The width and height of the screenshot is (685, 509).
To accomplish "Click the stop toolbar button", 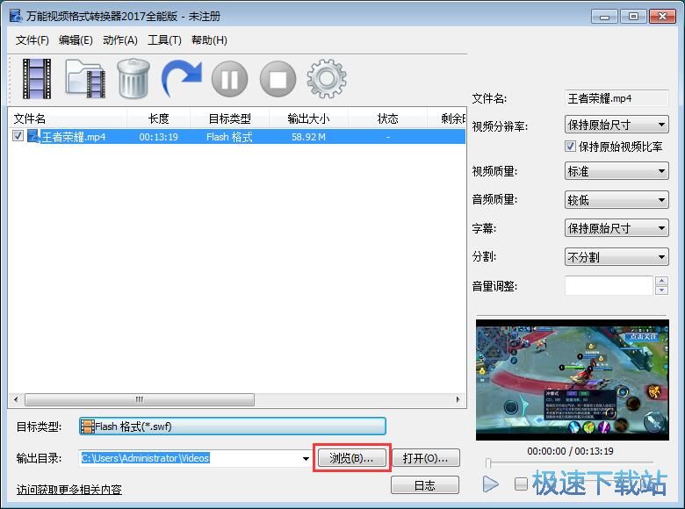I will point(278,79).
